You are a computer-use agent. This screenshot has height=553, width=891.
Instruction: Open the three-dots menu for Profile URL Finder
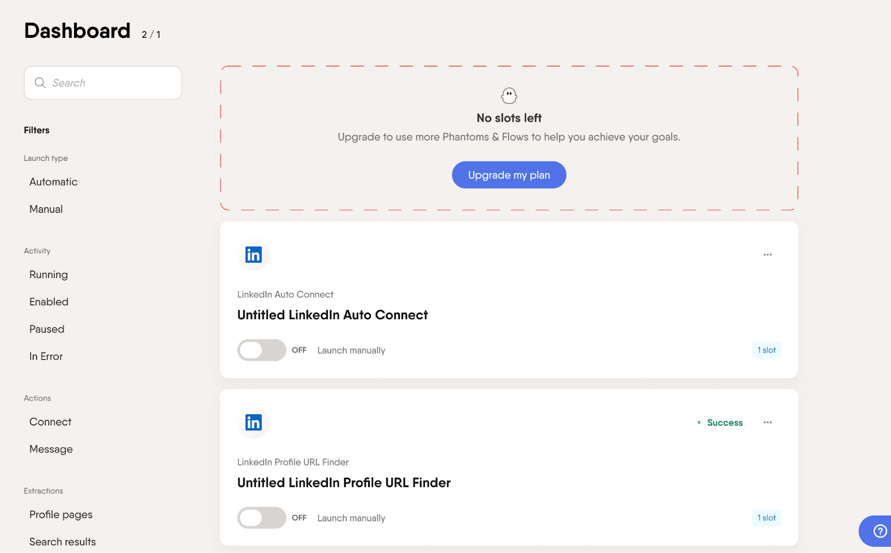[x=767, y=422]
